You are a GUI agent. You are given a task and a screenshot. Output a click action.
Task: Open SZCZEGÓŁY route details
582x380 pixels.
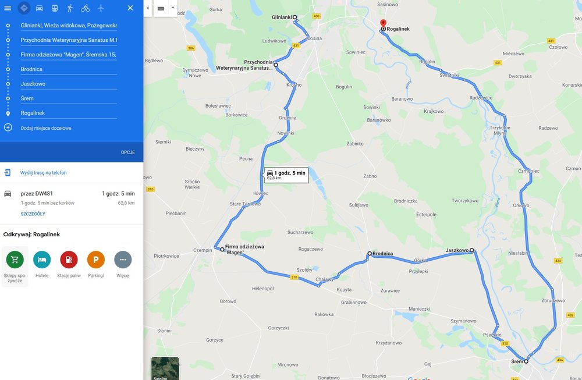33,214
